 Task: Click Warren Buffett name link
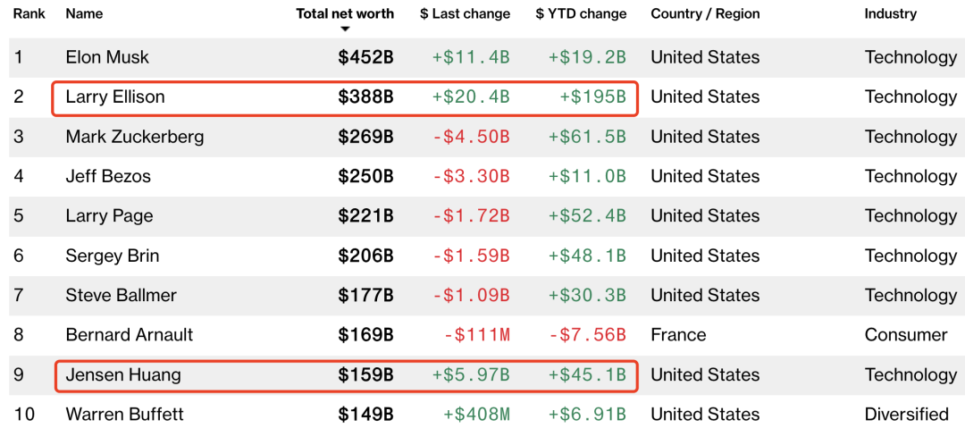pos(124,415)
